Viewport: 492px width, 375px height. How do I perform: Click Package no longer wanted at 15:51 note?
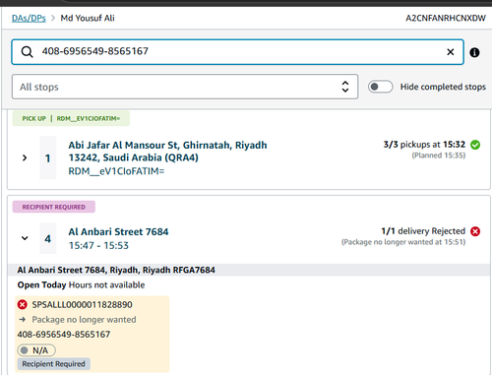pos(403,242)
